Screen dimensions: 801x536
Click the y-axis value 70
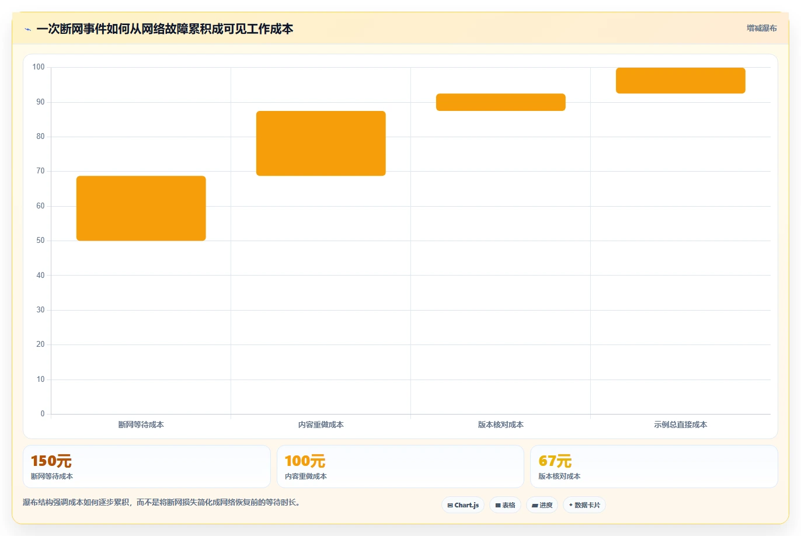40,171
